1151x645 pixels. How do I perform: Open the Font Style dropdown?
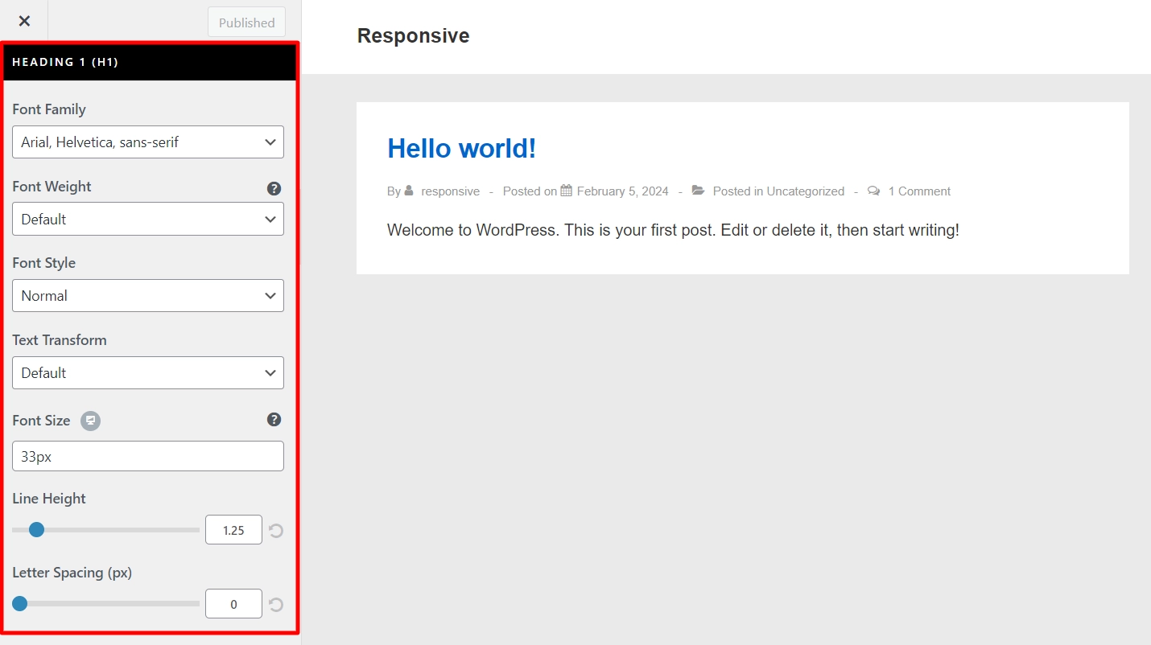coord(148,295)
